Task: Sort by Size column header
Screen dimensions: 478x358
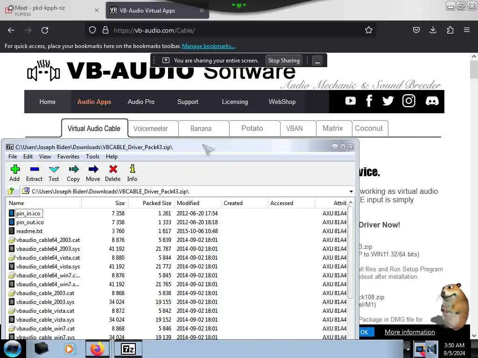Action: (x=105, y=203)
